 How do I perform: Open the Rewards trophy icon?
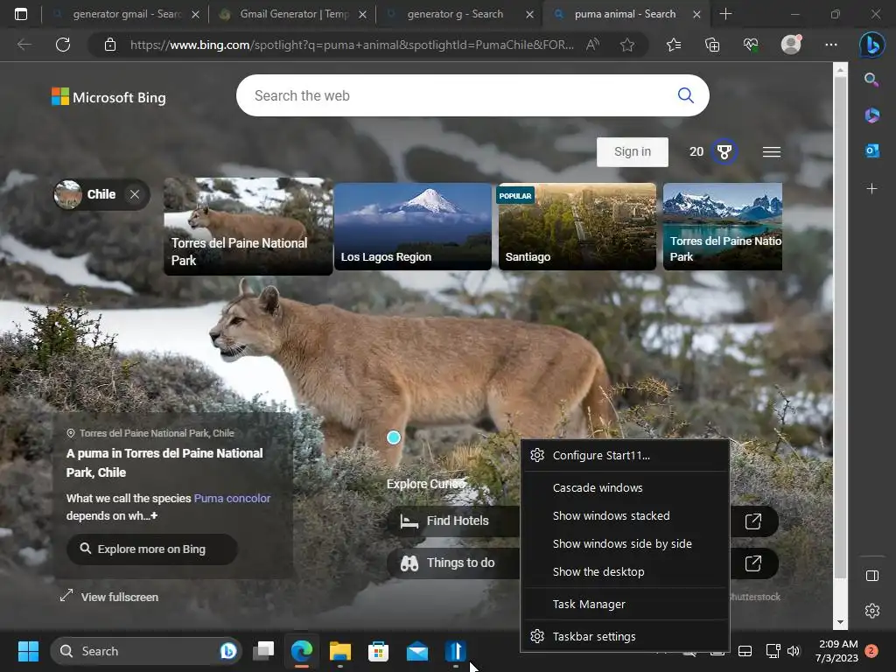pyautogui.click(x=724, y=151)
